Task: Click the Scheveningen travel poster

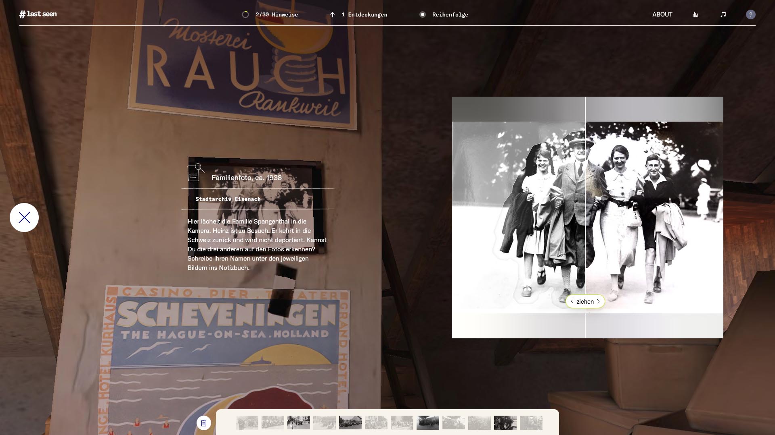Action: [224, 360]
